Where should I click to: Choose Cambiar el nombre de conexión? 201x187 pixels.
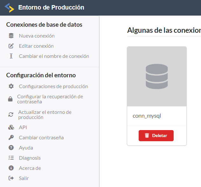click(x=54, y=56)
